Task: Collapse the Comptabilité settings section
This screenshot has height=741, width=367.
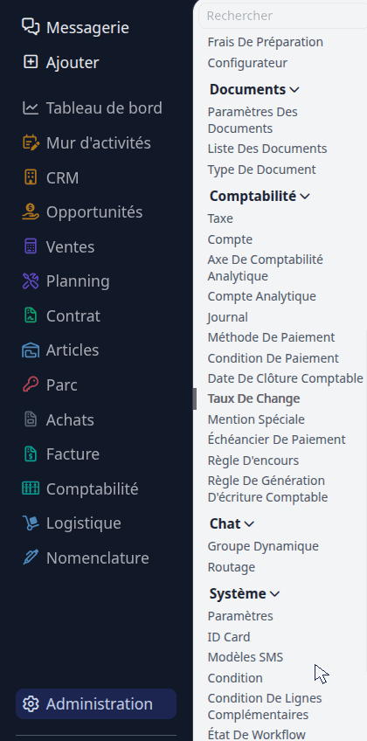Action: 260,196
